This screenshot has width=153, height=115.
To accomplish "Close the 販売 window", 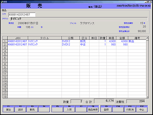I will [151, 2].
